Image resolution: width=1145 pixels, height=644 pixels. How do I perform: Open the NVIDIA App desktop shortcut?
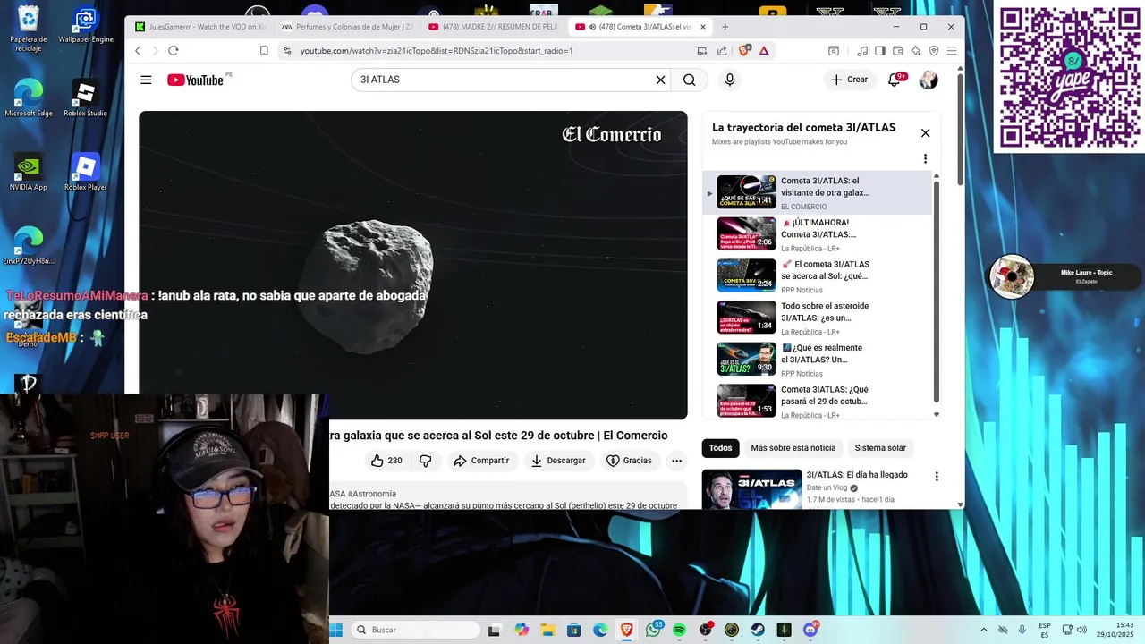point(29,174)
